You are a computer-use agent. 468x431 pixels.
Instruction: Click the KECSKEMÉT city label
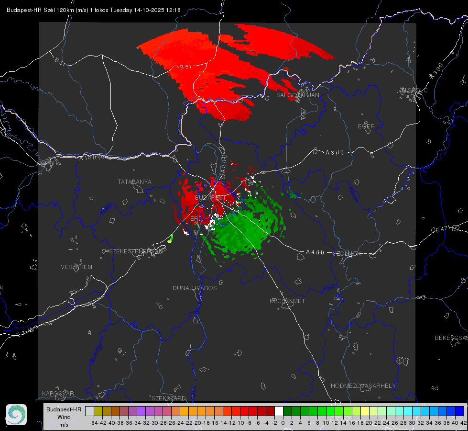tap(287, 301)
